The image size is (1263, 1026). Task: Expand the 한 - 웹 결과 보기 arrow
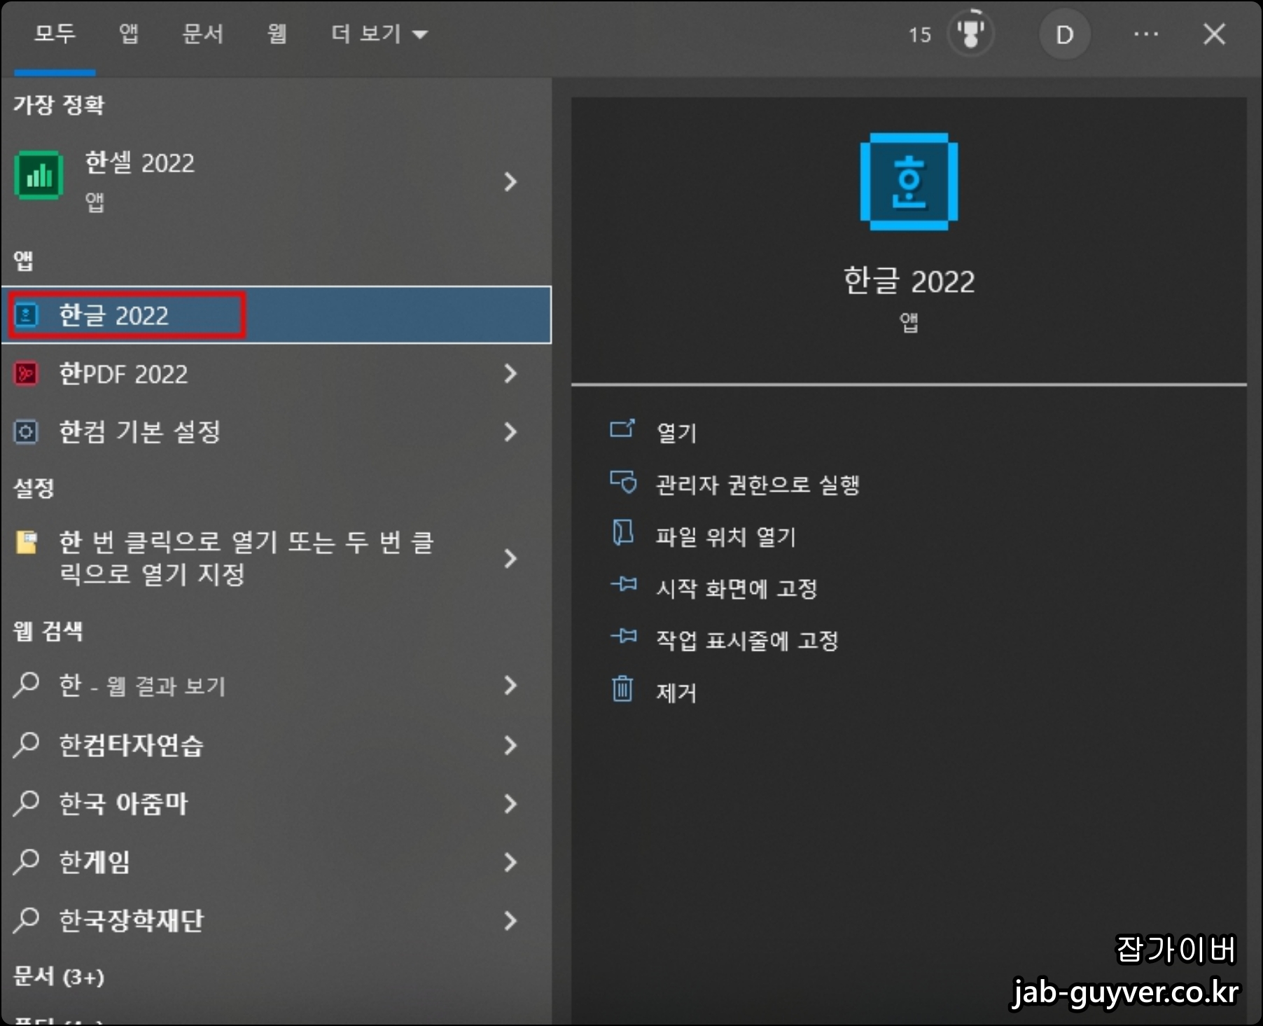tap(510, 685)
